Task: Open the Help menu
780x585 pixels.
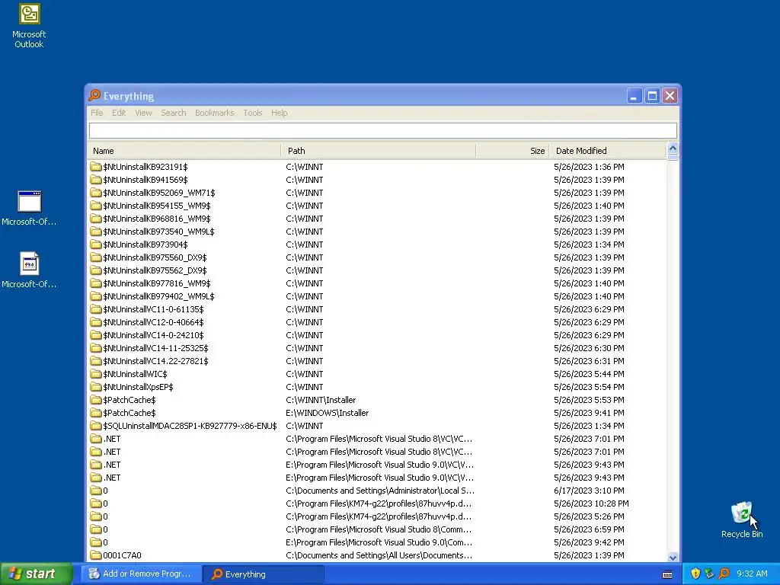Action: (x=279, y=113)
